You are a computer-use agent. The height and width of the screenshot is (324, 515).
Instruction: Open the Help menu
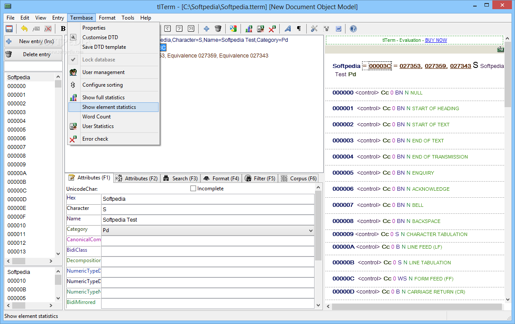(146, 18)
